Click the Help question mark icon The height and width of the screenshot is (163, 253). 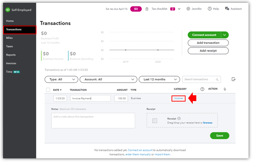(210, 9)
